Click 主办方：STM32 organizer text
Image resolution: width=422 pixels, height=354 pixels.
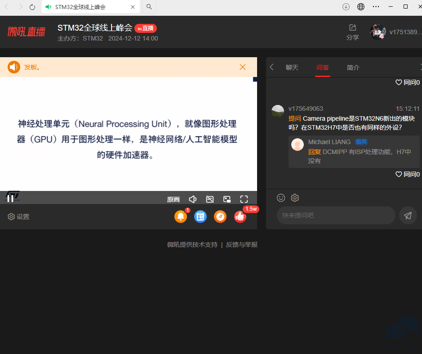point(80,38)
